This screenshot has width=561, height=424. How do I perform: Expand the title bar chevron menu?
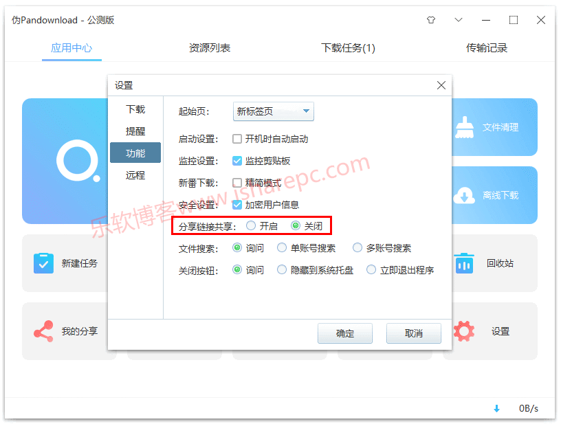(x=458, y=20)
